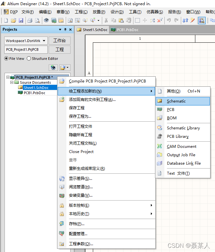Screen dimensions: 215x252
Task: Pin the Projects panel
Action: click(x=65, y=29)
